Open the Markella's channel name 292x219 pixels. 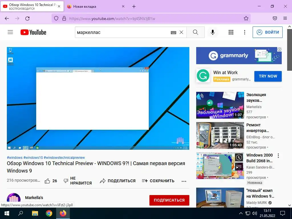pos(34,198)
